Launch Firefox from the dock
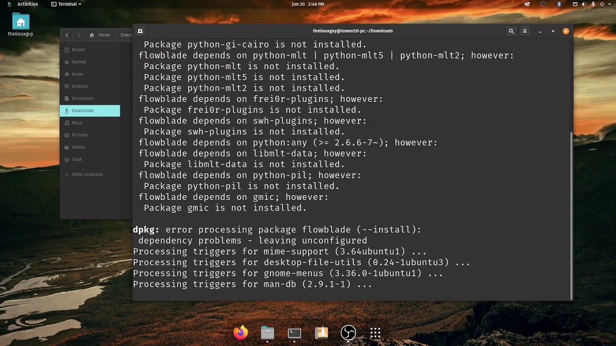Screen dimensions: 616x346 click(x=241, y=333)
